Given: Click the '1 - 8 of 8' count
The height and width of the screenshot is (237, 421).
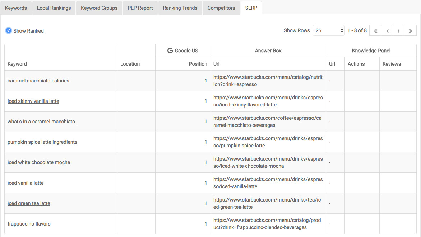Looking at the screenshot, I should click(357, 30).
